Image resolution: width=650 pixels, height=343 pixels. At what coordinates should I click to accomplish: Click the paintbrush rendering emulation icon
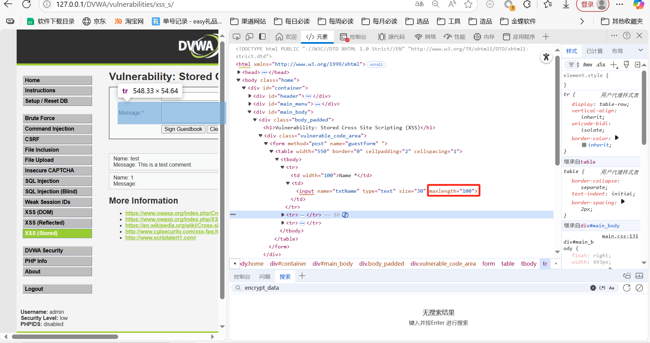click(x=627, y=64)
